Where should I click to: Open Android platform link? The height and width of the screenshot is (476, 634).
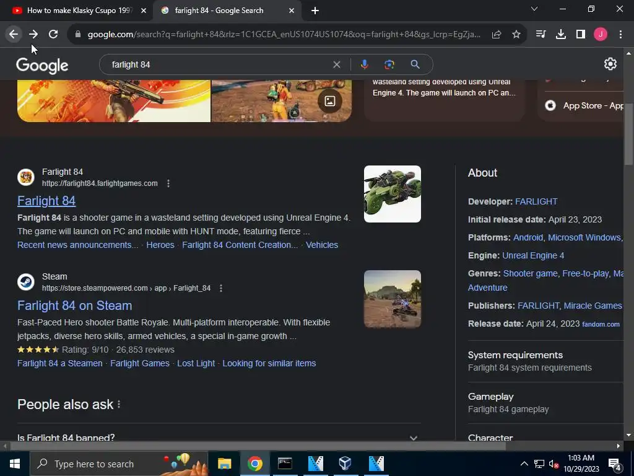(x=528, y=237)
